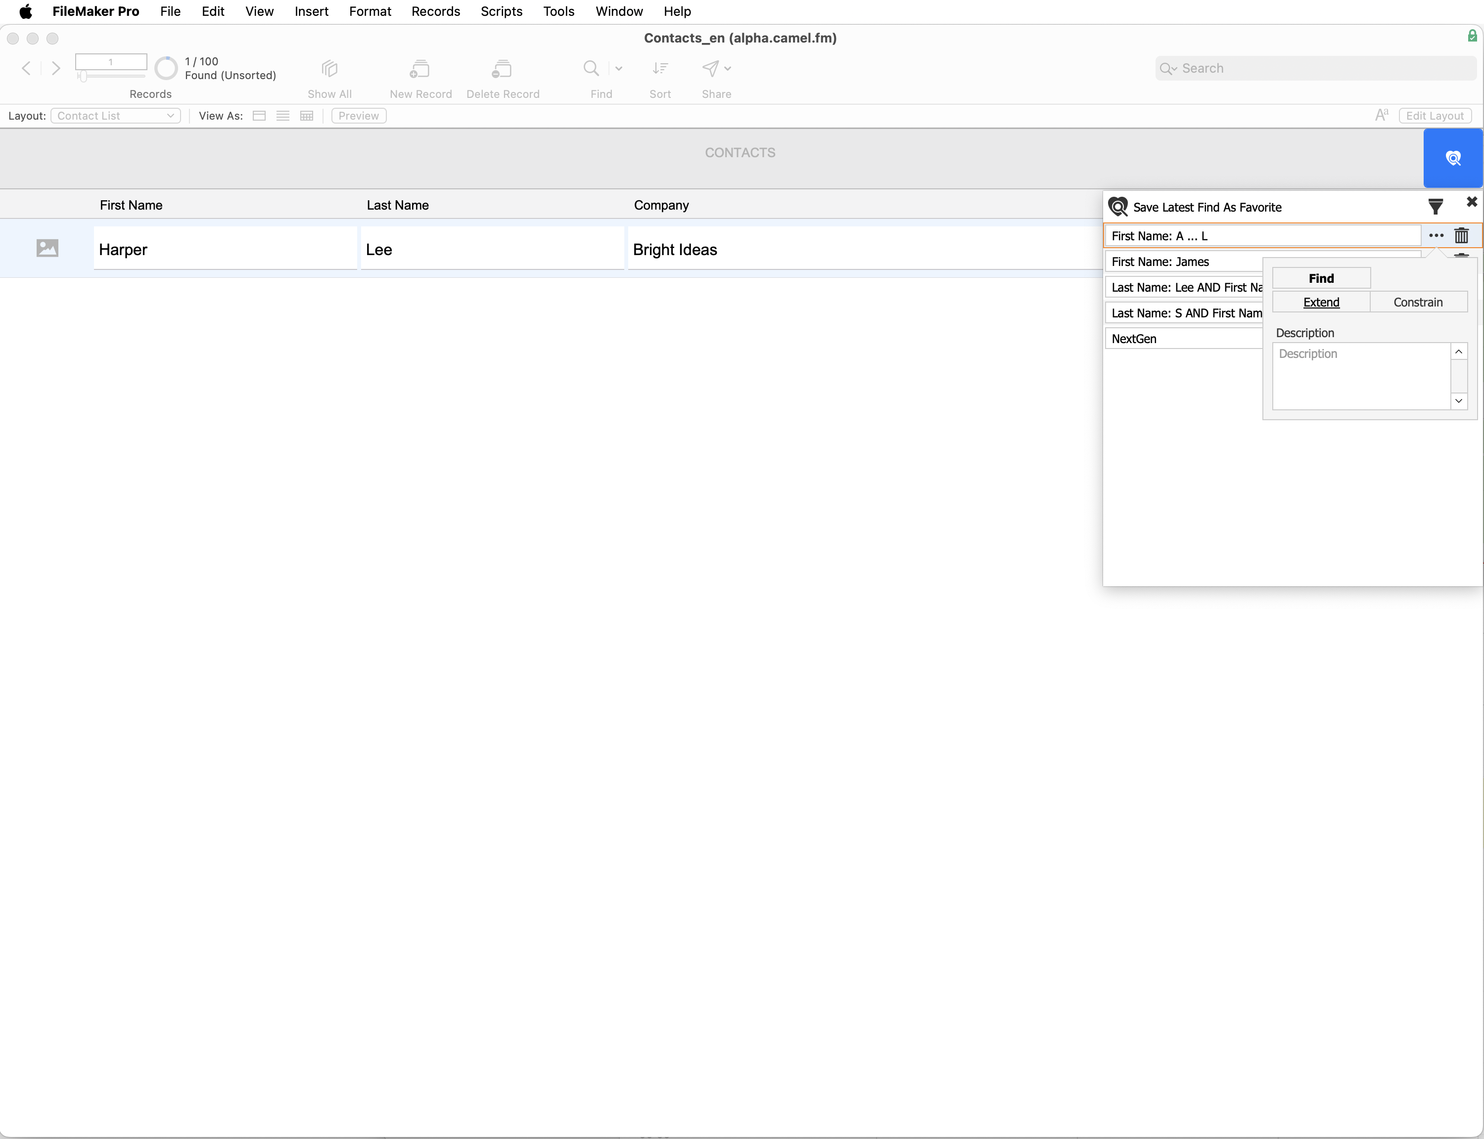The image size is (1484, 1139).
Task: Expand the Find dropdown arrow
Action: (618, 69)
